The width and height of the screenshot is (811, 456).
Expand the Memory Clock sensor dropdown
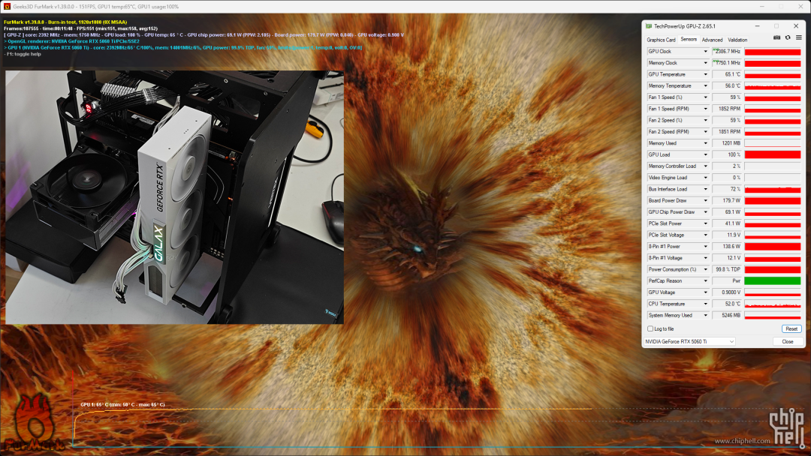click(x=705, y=63)
